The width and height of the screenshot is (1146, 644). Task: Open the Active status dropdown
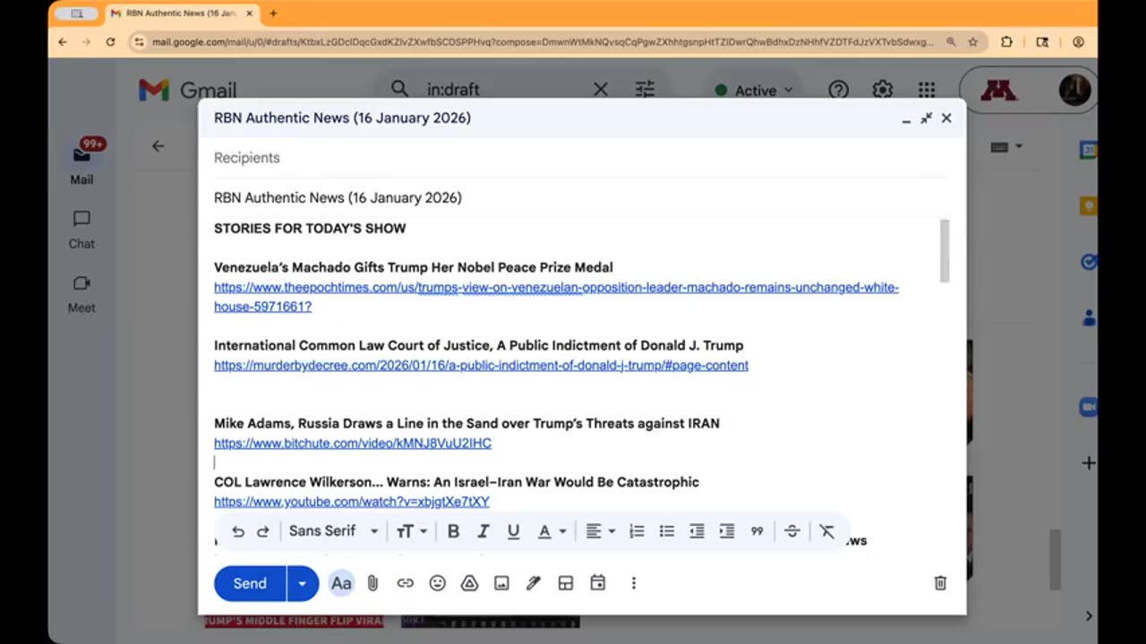pos(754,90)
